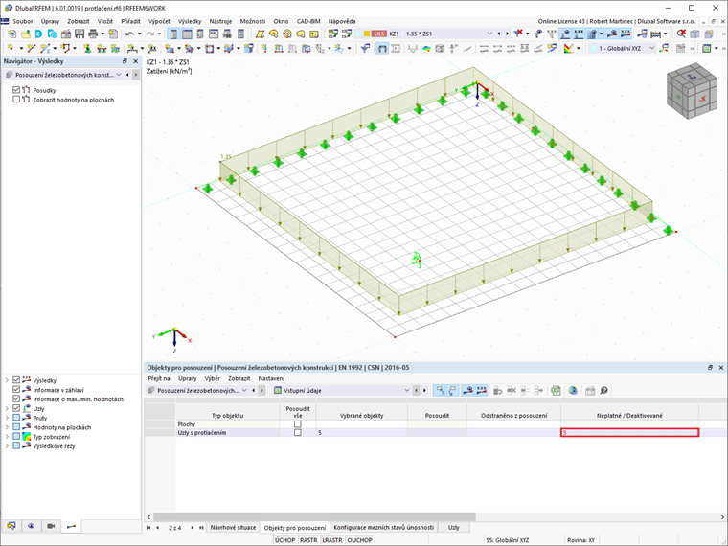Viewport: 728px width, 546px height.
Task: Toggle the Výsledky checkbox in navigator
Action: [16, 379]
